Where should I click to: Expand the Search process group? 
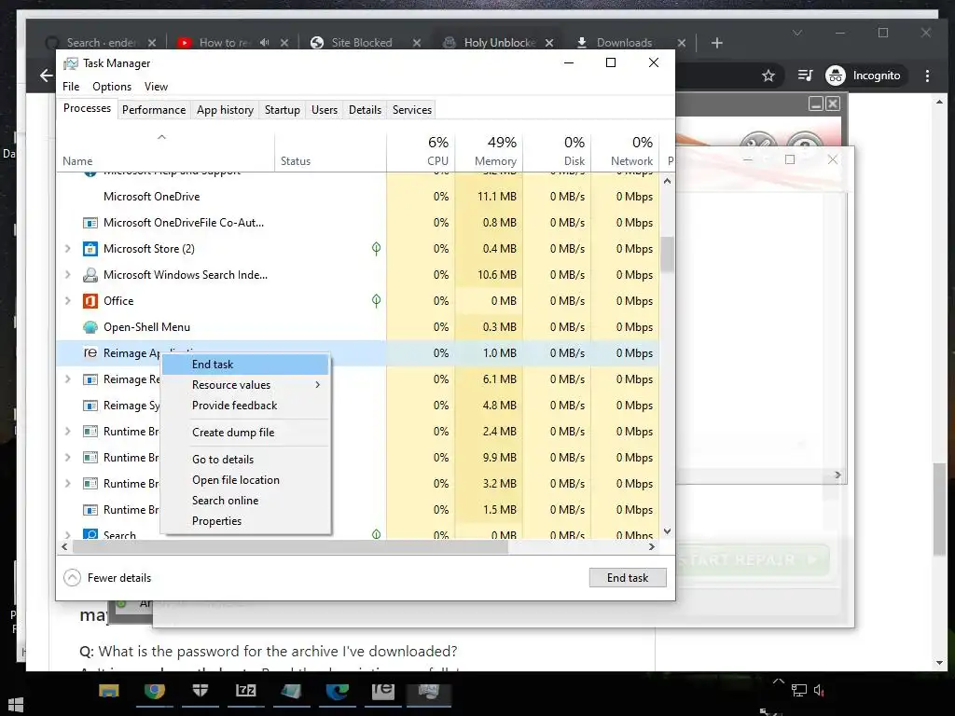(x=67, y=535)
